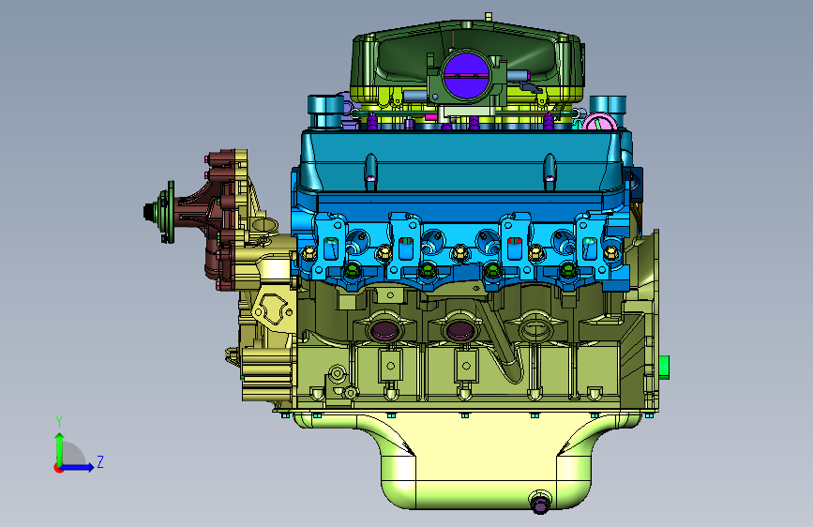
Task: Select the rightmost green bolt on the cylinder head
Action: click(567, 270)
